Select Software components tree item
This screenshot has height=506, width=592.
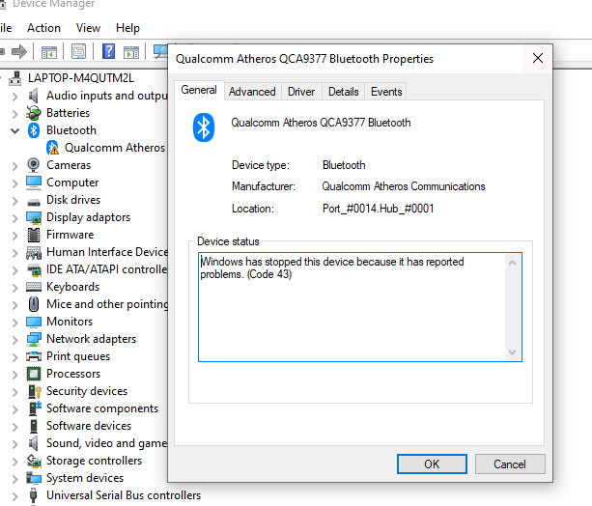102,408
